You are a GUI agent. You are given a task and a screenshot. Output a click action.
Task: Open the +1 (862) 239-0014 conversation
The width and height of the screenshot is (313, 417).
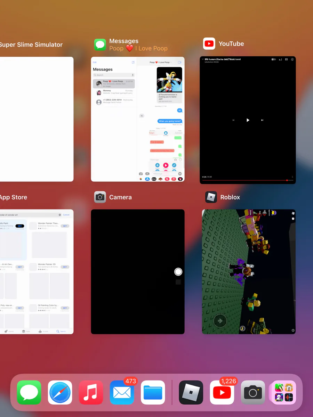[x=114, y=102]
